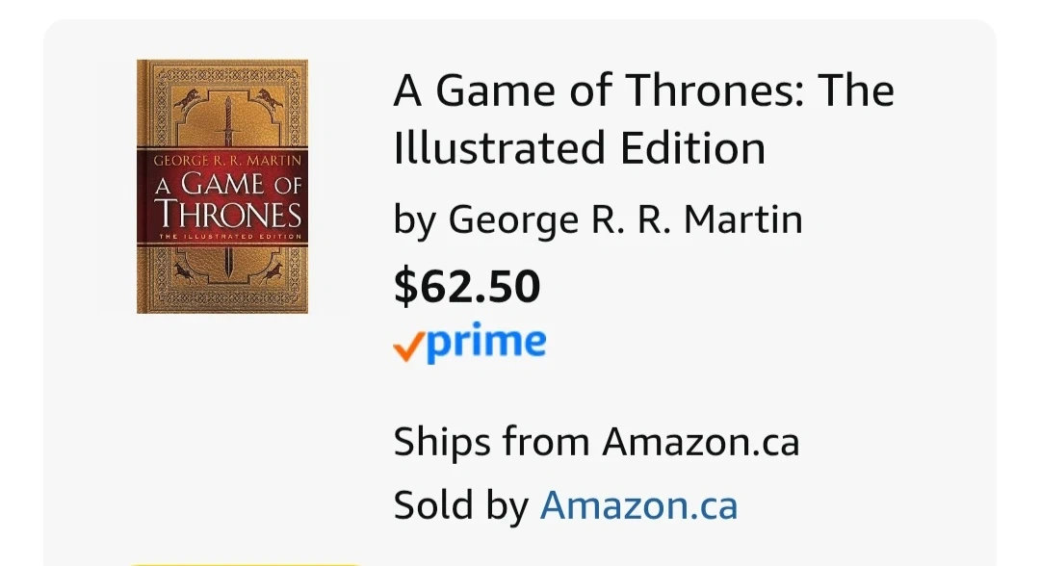This screenshot has height=566, width=1040.
Task: Click the $62.50 price
Action: click(x=467, y=287)
